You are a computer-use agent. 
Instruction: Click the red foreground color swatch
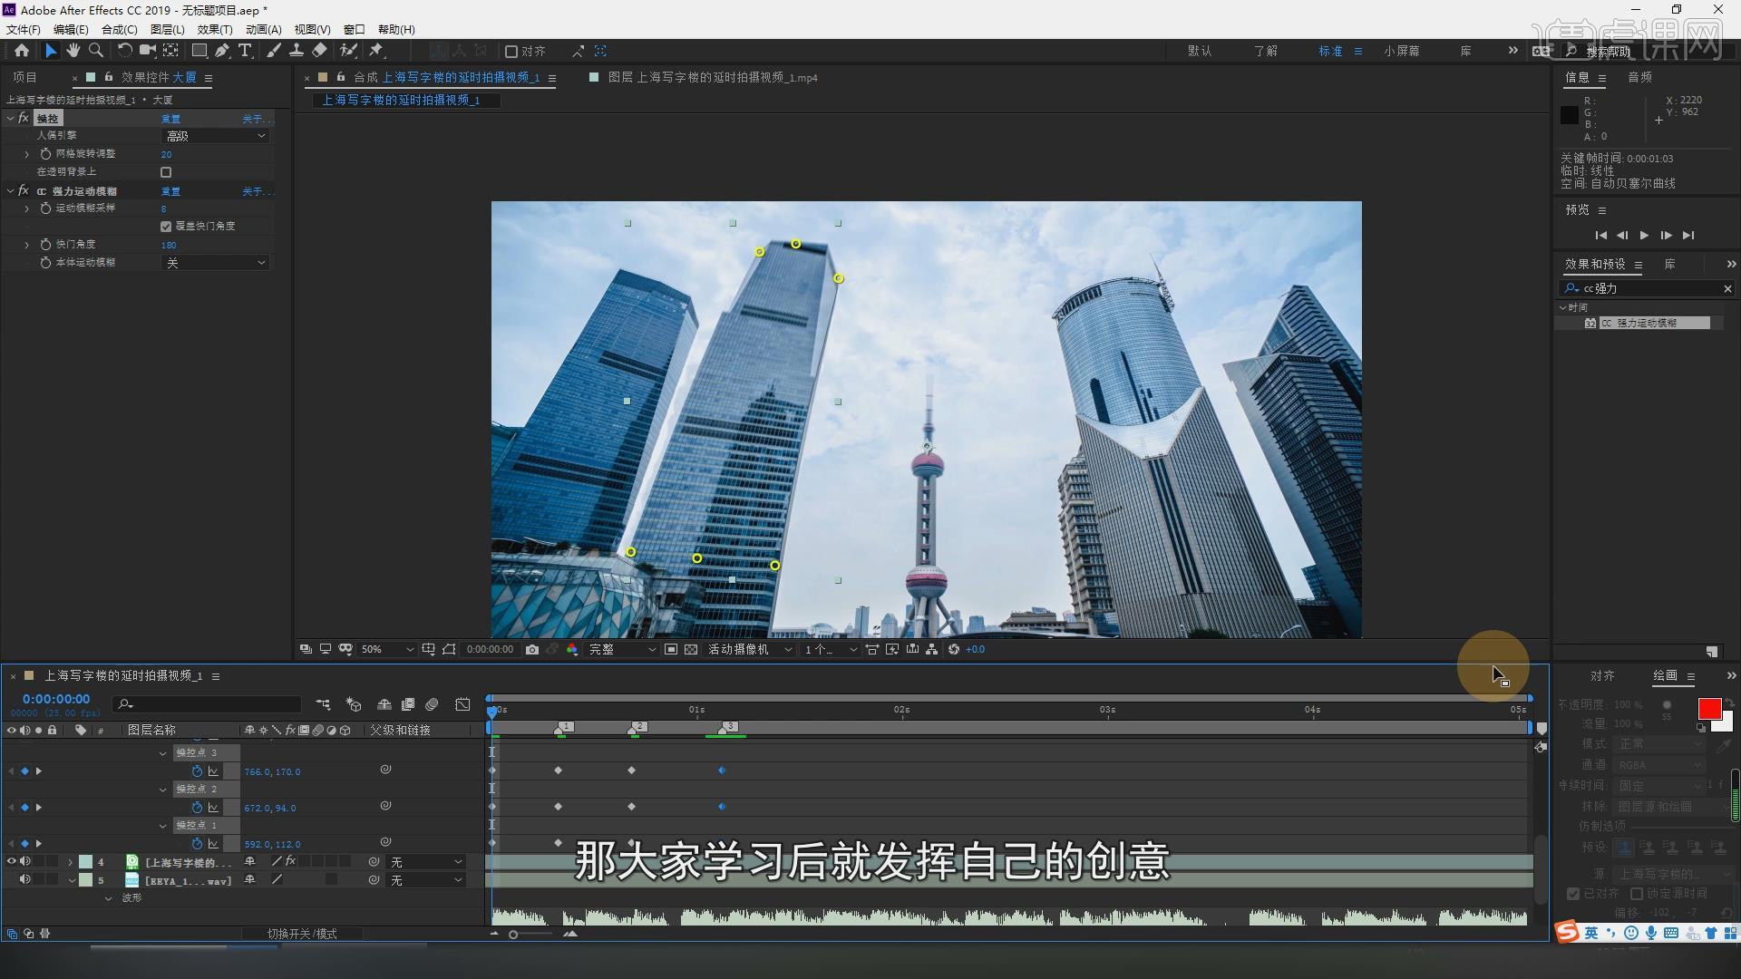pyautogui.click(x=1709, y=709)
